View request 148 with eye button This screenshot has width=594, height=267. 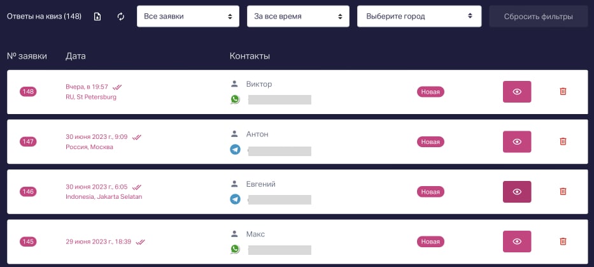[517, 92]
